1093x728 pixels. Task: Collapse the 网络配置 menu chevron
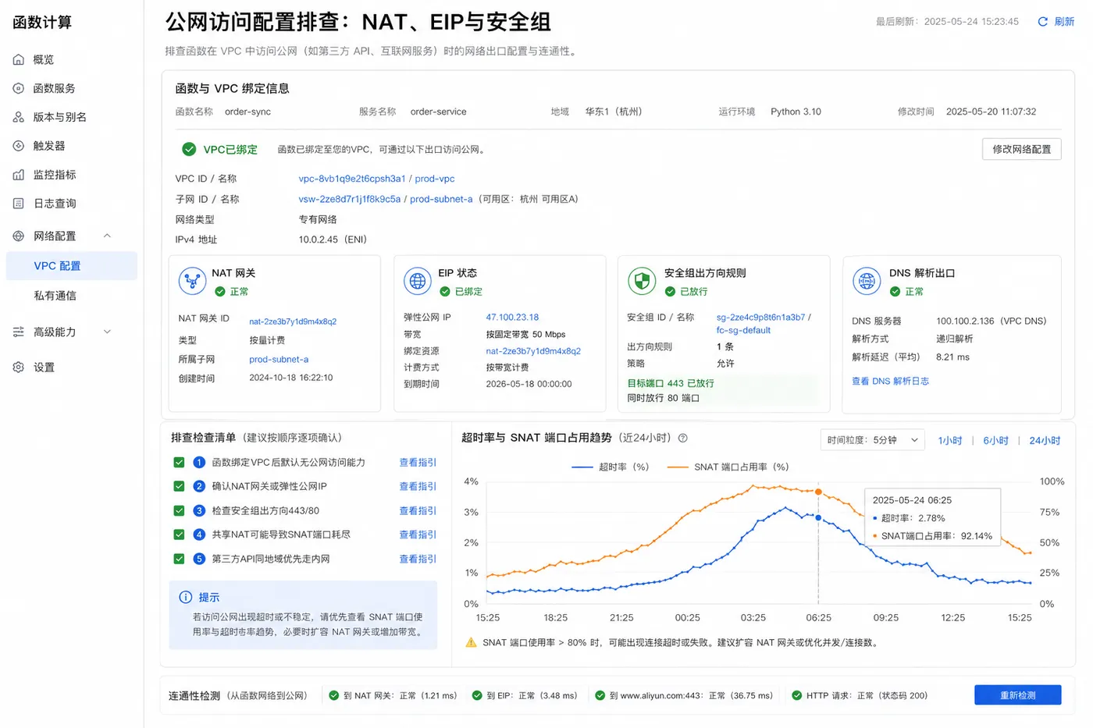[x=108, y=236]
